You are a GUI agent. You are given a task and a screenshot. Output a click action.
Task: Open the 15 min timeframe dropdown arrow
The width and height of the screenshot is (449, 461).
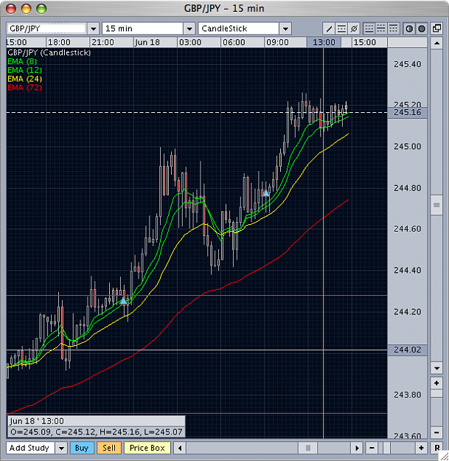click(189, 29)
